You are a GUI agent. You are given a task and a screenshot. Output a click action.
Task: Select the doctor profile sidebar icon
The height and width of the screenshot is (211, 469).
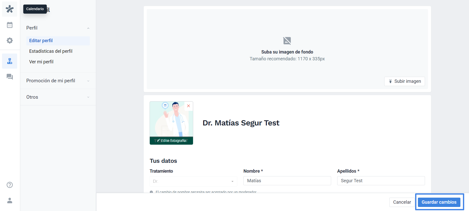coord(10,61)
